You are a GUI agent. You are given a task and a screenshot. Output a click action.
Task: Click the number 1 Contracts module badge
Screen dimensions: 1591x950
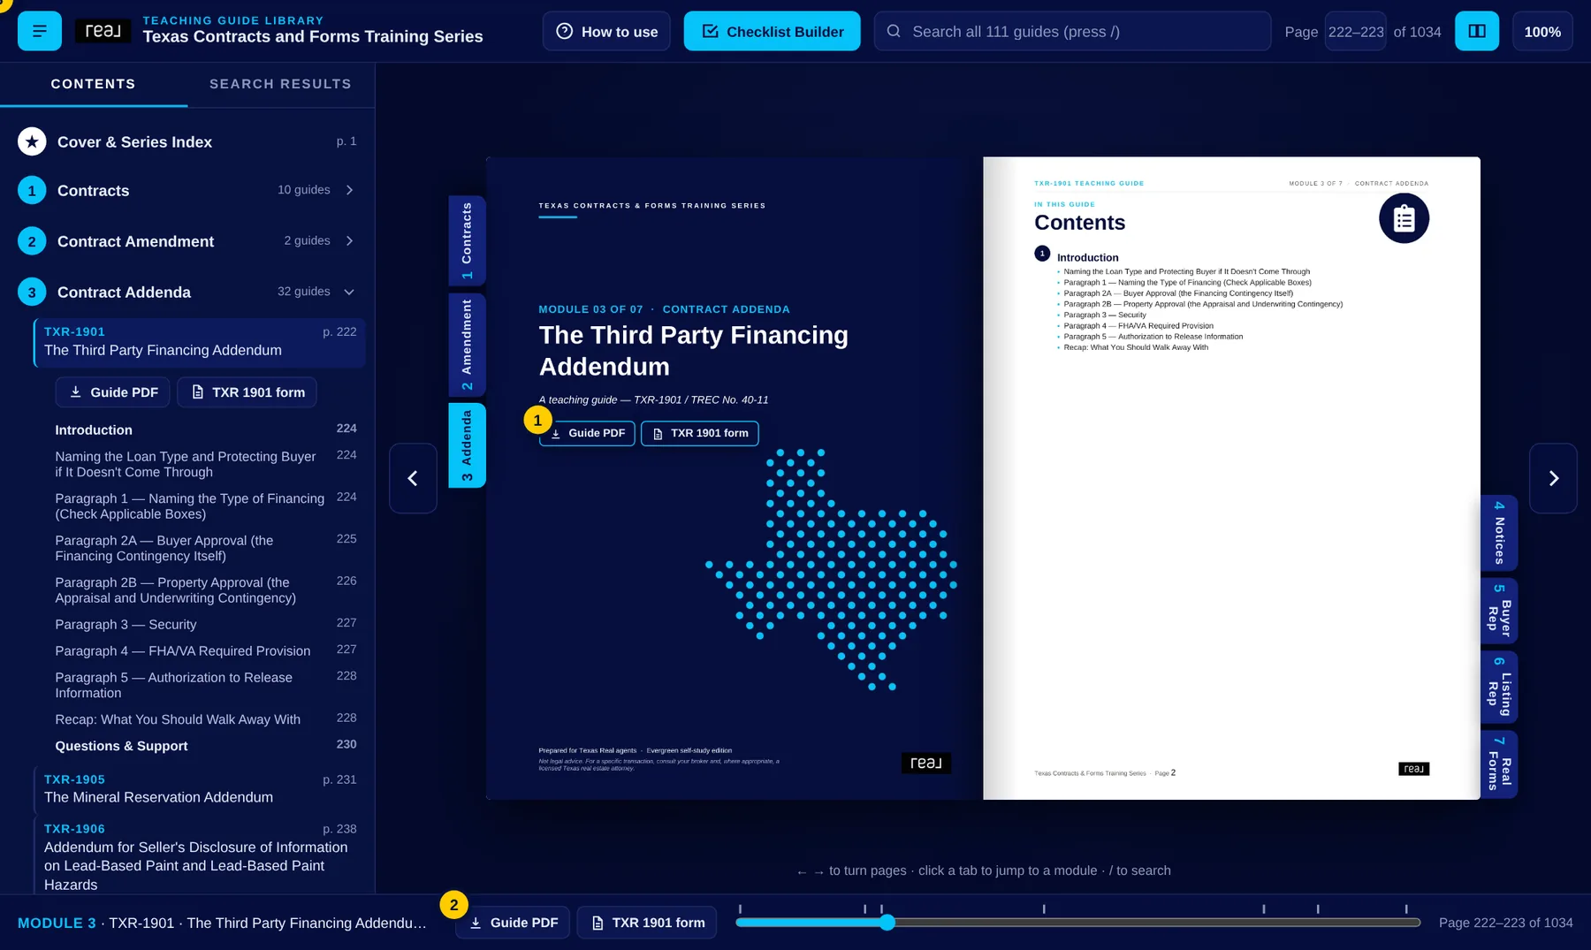tap(32, 190)
